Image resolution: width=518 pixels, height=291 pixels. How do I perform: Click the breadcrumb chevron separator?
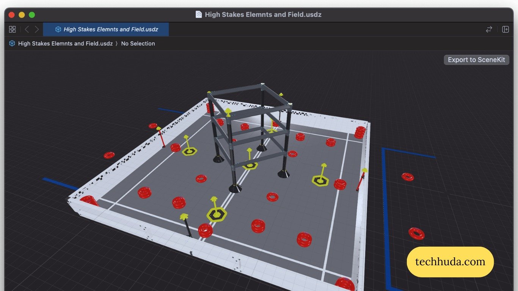pyautogui.click(x=117, y=44)
